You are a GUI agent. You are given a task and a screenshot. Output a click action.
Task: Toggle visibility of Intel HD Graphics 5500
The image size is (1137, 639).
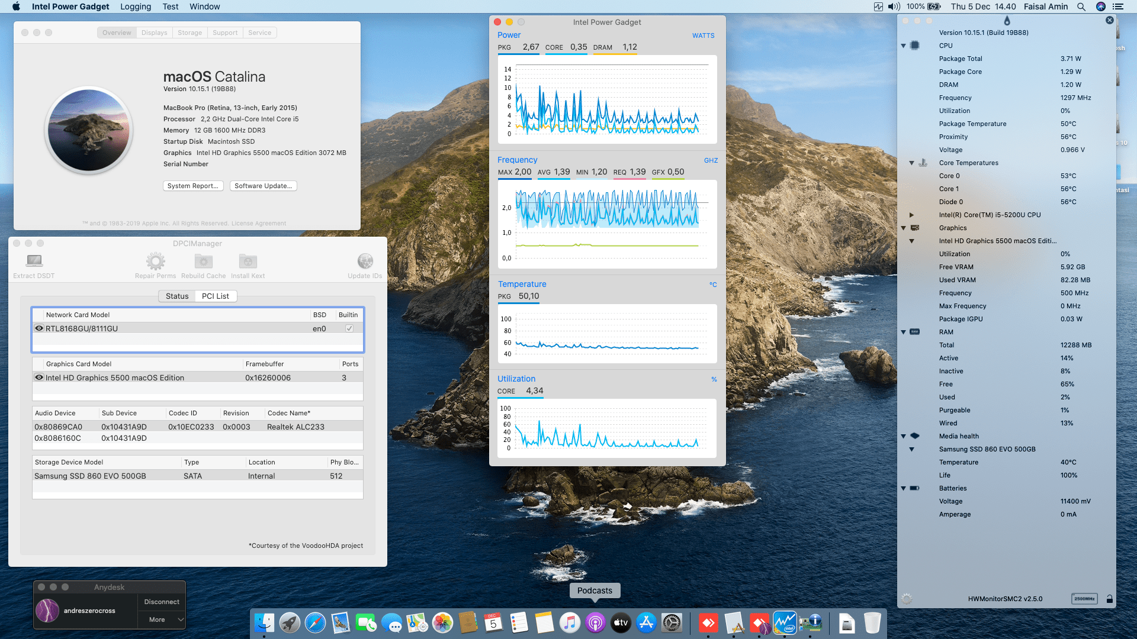coord(39,377)
